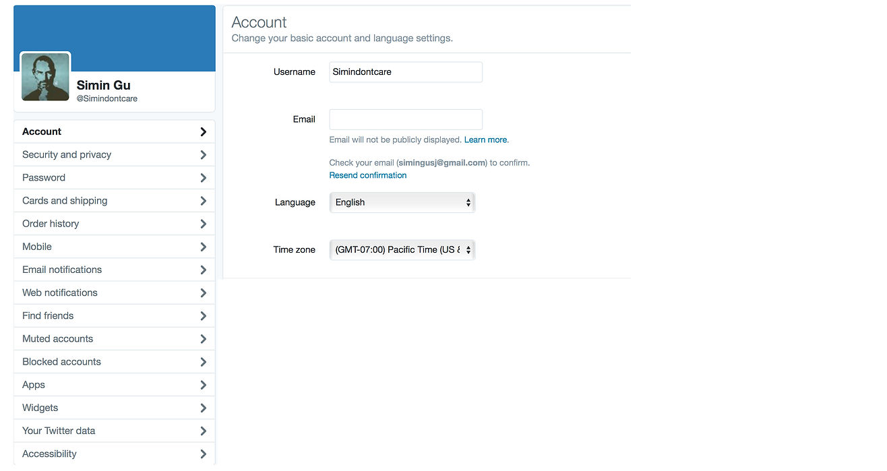This screenshot has width=887, height=471.
Task: View Order history
Action: [115, 223]
